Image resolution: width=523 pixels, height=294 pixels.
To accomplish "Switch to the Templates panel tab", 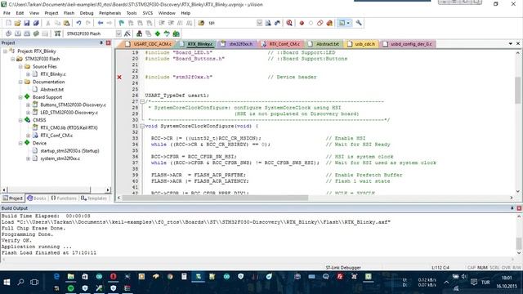I will tap(94, 198).
